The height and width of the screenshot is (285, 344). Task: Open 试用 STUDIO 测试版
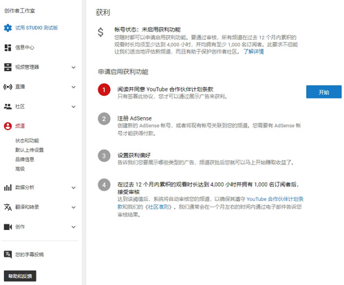[x=36, y=28]
